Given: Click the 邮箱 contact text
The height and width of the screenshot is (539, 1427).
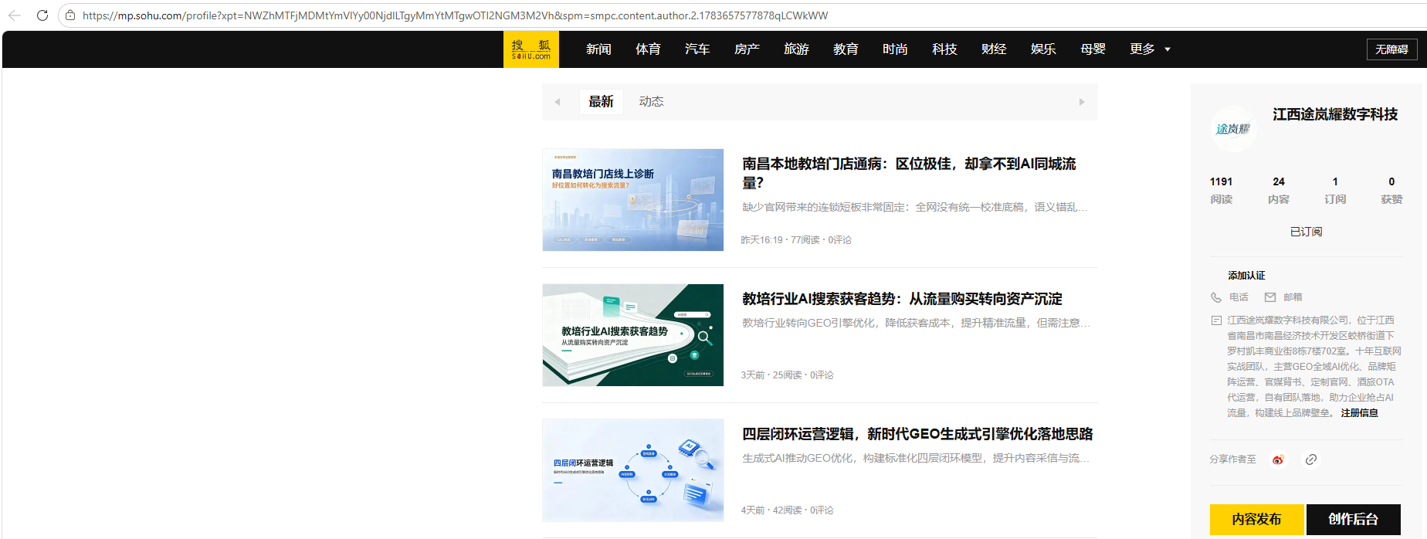Looking at the screenshot, I should [x=1293, y=297].
